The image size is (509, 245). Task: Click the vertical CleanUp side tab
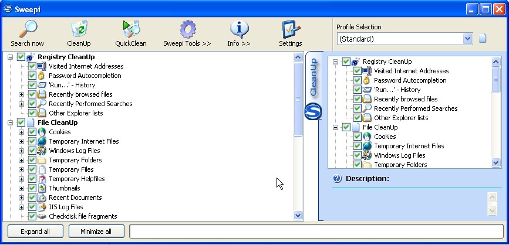pos(314,77)
